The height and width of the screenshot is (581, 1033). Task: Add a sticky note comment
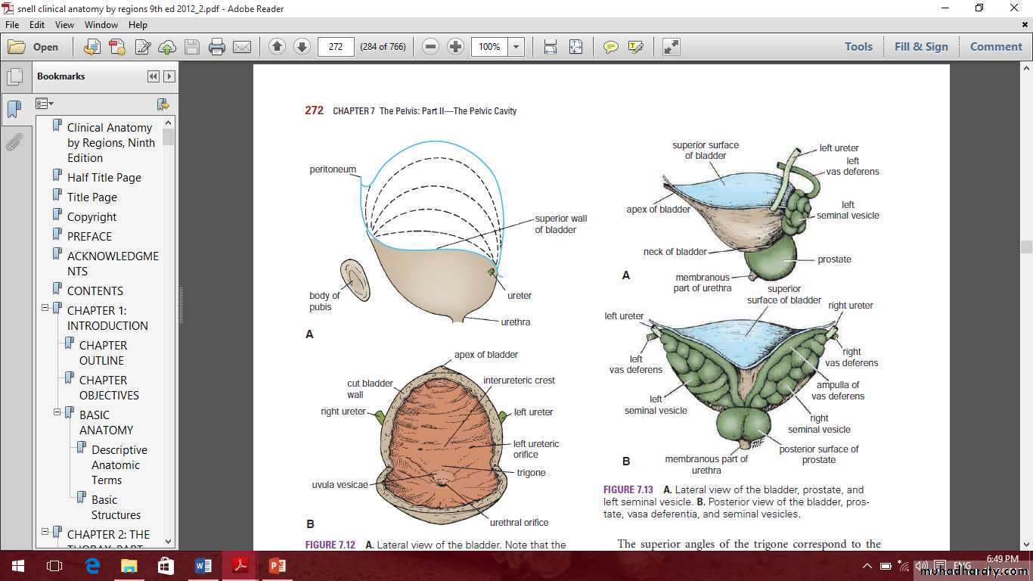610,47
